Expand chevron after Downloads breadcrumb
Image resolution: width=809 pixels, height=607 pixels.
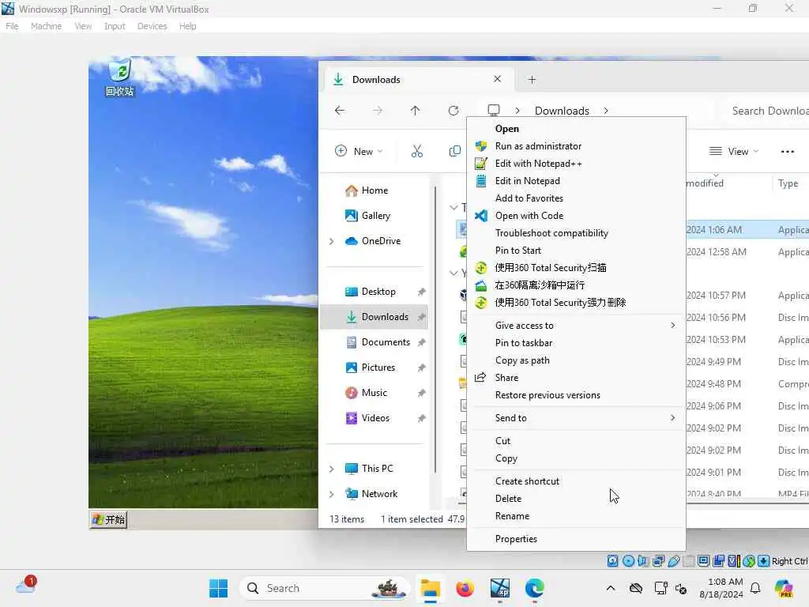606,111
